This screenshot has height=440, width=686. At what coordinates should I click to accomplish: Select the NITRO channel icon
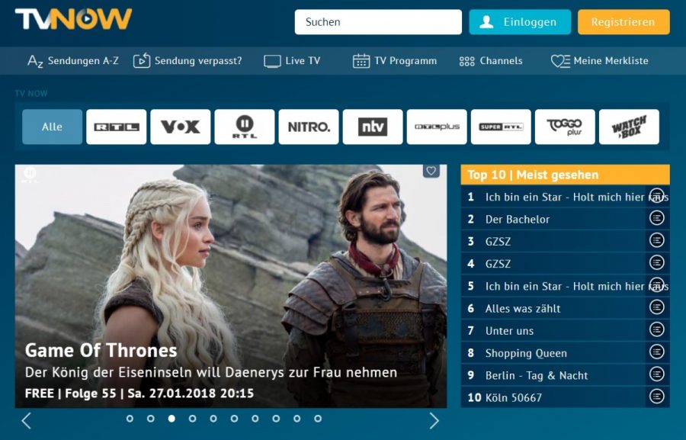[x=308, y=127]
